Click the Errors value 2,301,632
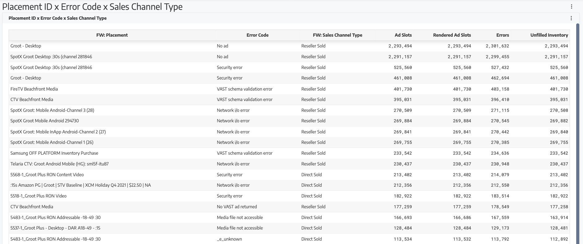The image size is (583, 244). tap(497, 46)
